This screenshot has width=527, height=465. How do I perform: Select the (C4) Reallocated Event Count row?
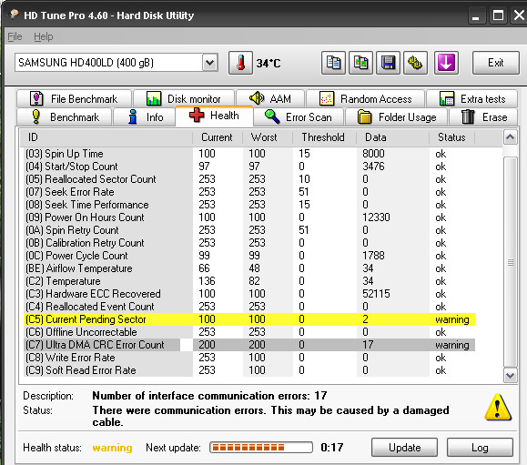pyautogui.click(x=250, y=307)
